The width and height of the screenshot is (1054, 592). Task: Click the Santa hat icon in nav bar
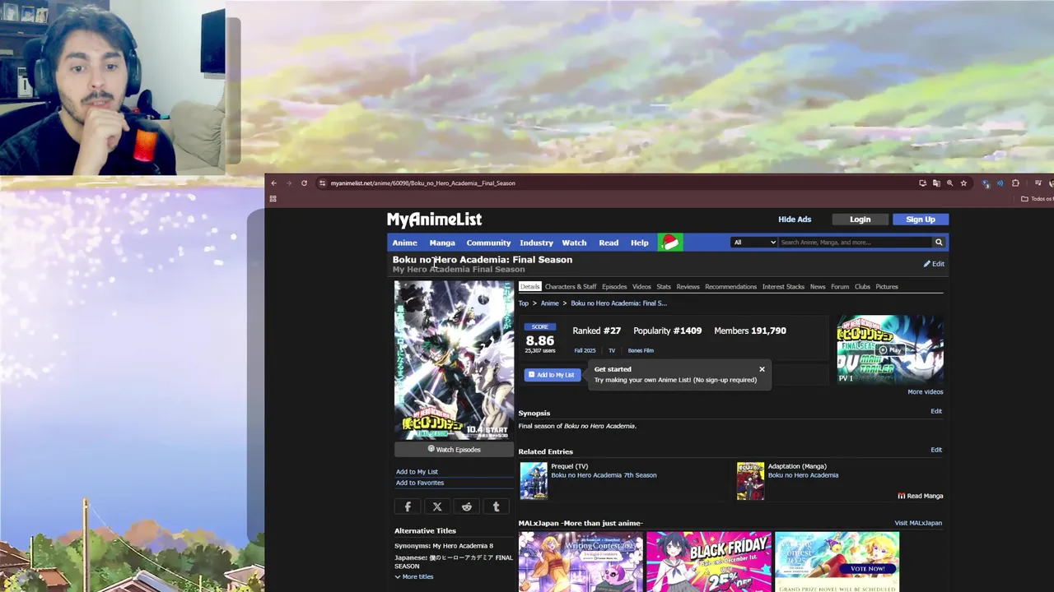pyautogui.click(x=670, y=242)
